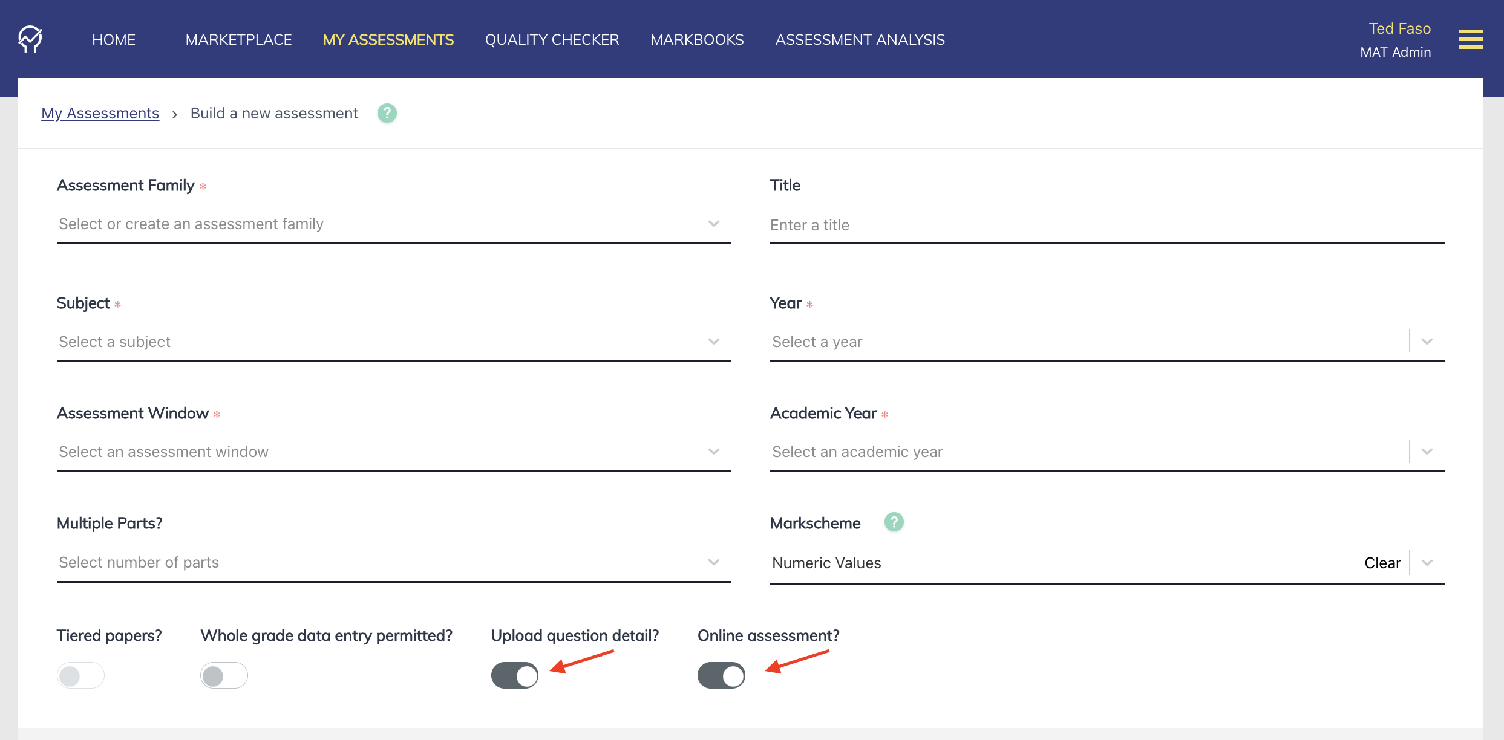Clear the Numeric Values markscheme
The height and width of the screenshot is (740, 1504).
point(1382,563)
